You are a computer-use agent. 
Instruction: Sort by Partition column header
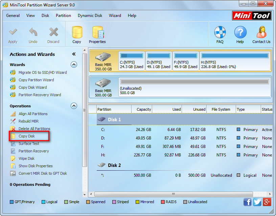[x=114, y=109]
